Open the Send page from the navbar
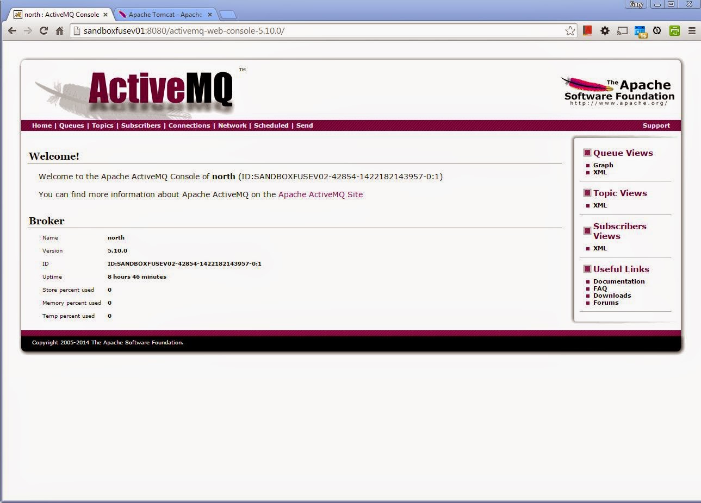The image size is (701, 503). pyautogui.click(x=305, y=125)
